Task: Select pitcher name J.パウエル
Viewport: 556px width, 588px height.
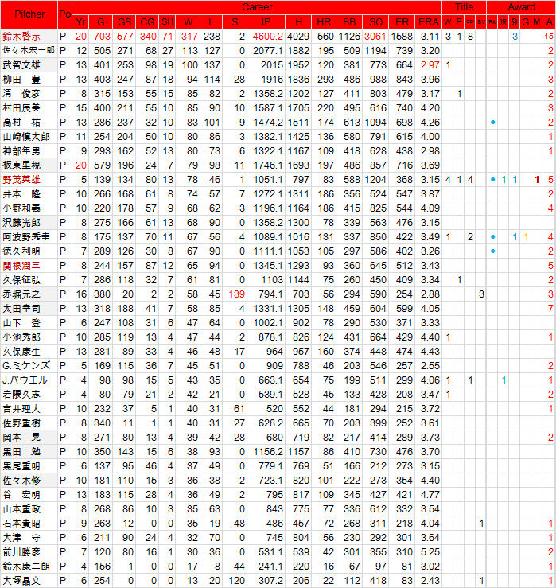Action: 25,380
